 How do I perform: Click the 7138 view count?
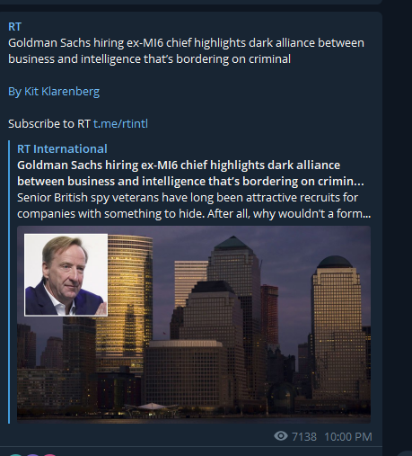click(x=304, y=437)
